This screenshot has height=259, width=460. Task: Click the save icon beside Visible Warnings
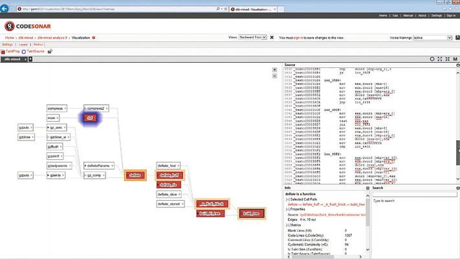pyautogui.click(x=457, y=38)
